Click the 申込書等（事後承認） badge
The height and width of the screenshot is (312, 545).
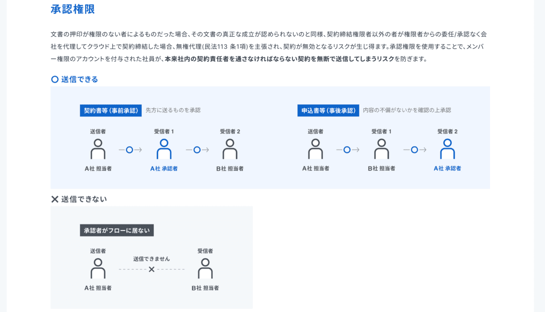click(328, 110)
